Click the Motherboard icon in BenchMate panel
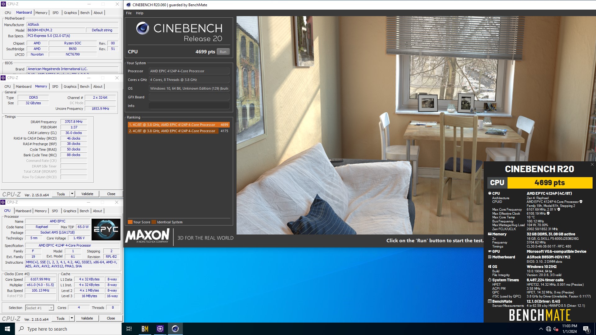 pos(490,257)
